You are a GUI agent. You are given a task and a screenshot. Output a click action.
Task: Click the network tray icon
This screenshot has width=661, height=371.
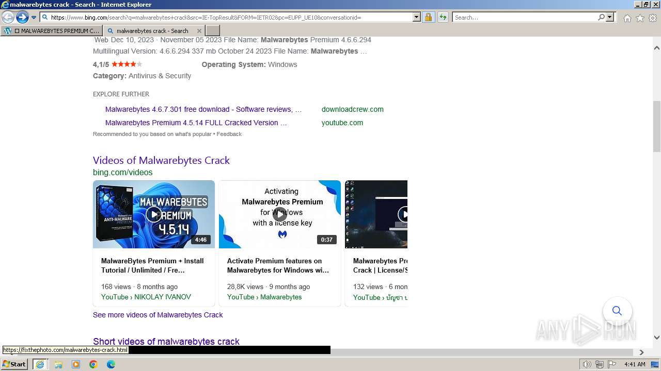coord(600,364)
